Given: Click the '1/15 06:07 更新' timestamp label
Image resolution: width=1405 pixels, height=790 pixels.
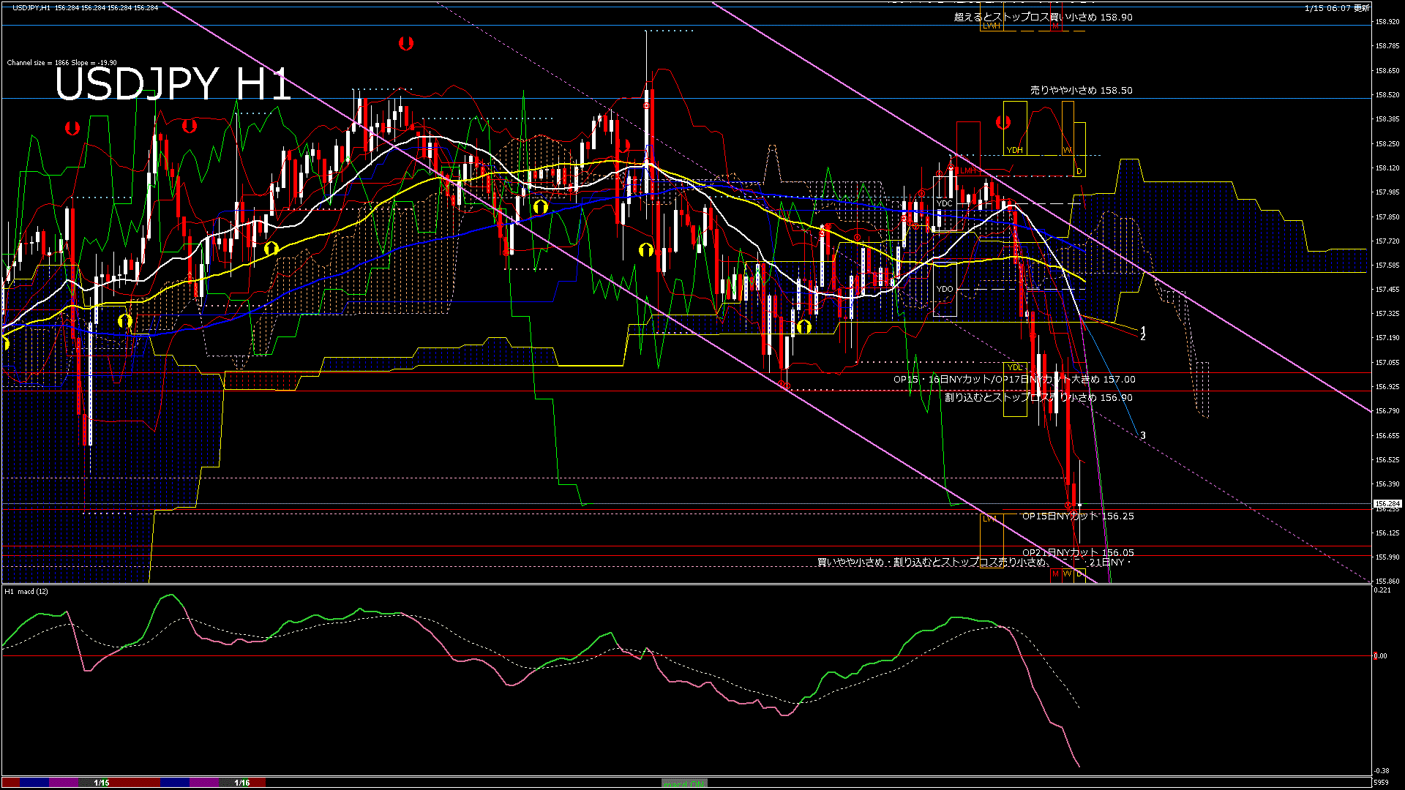Looking at the screenshot, I should (1336, 8).
